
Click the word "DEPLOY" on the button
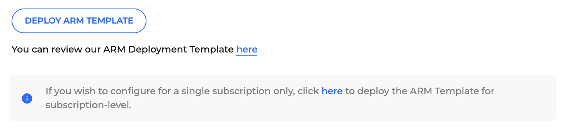click(40, 21)
